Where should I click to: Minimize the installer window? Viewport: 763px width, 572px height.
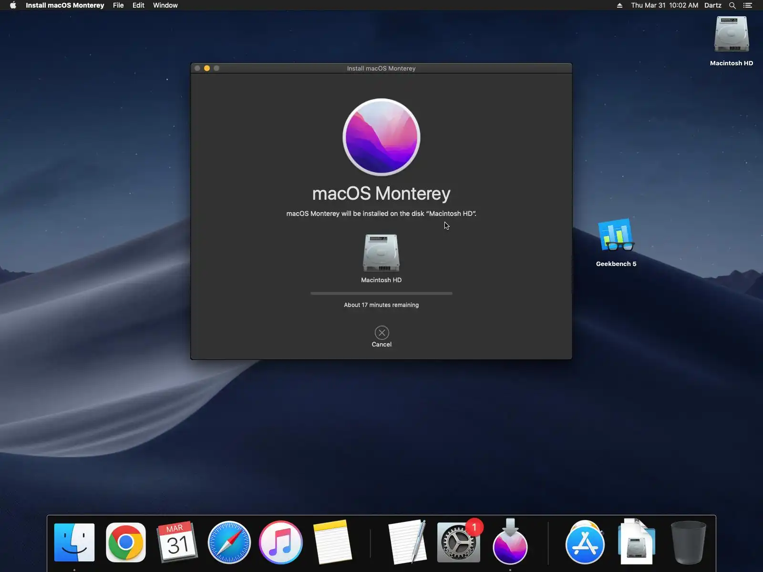(207, 68)
